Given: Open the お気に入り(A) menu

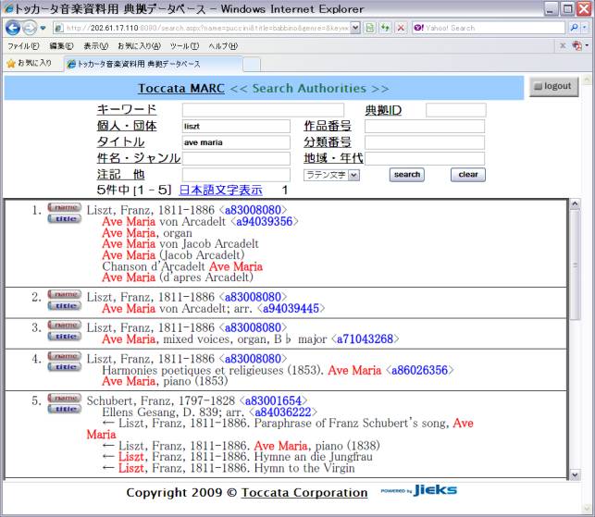Looking at the screenshot, I should pos(139,46).
